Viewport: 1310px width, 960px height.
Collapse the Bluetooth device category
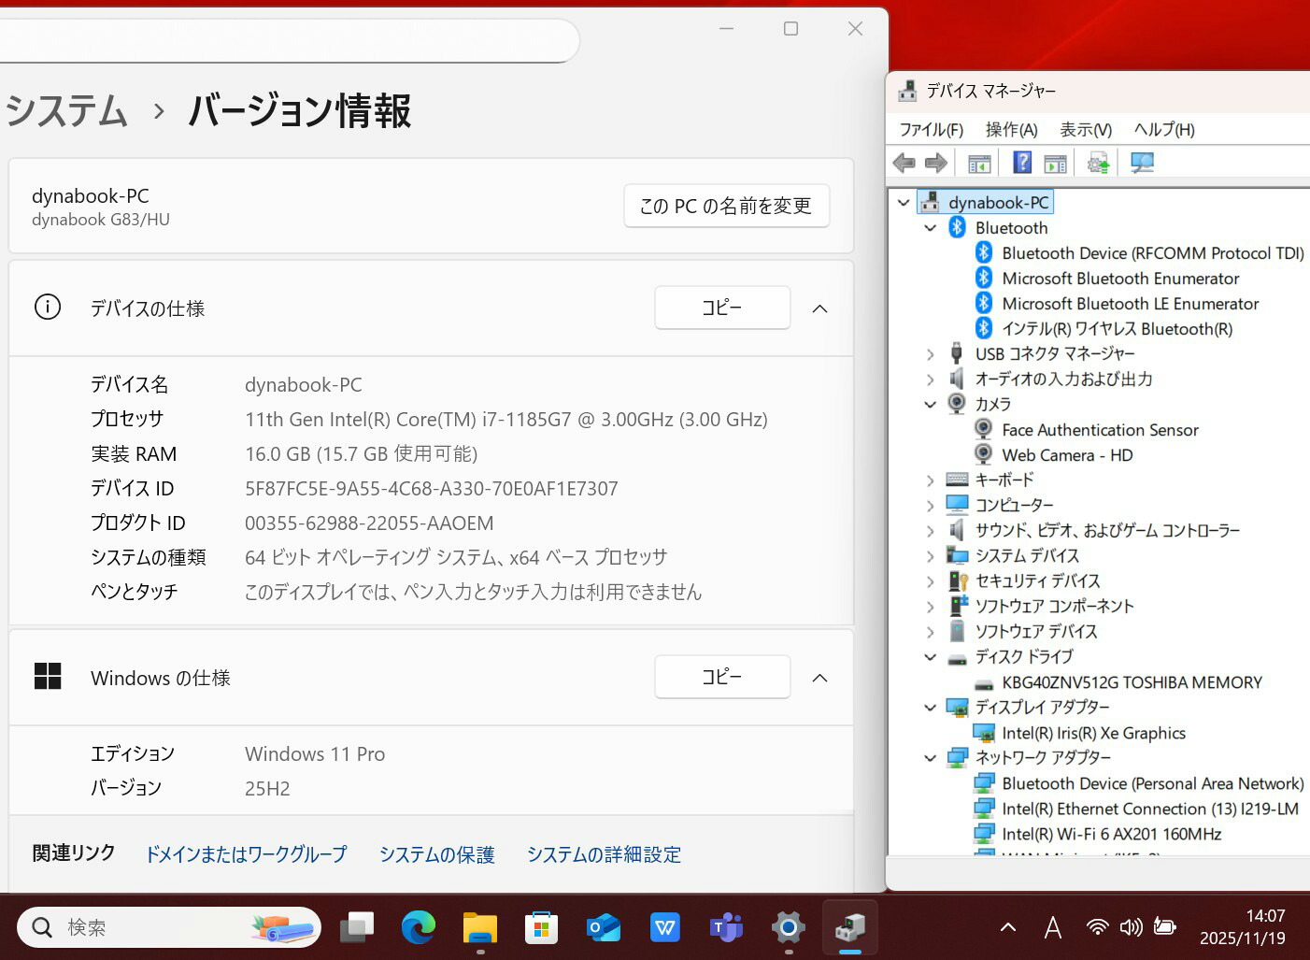[930, 227]
